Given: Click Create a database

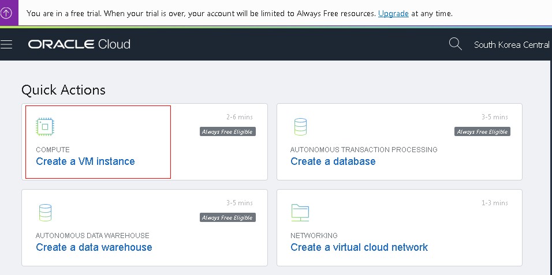Looking at the screenshot, I should coord(333,161).
